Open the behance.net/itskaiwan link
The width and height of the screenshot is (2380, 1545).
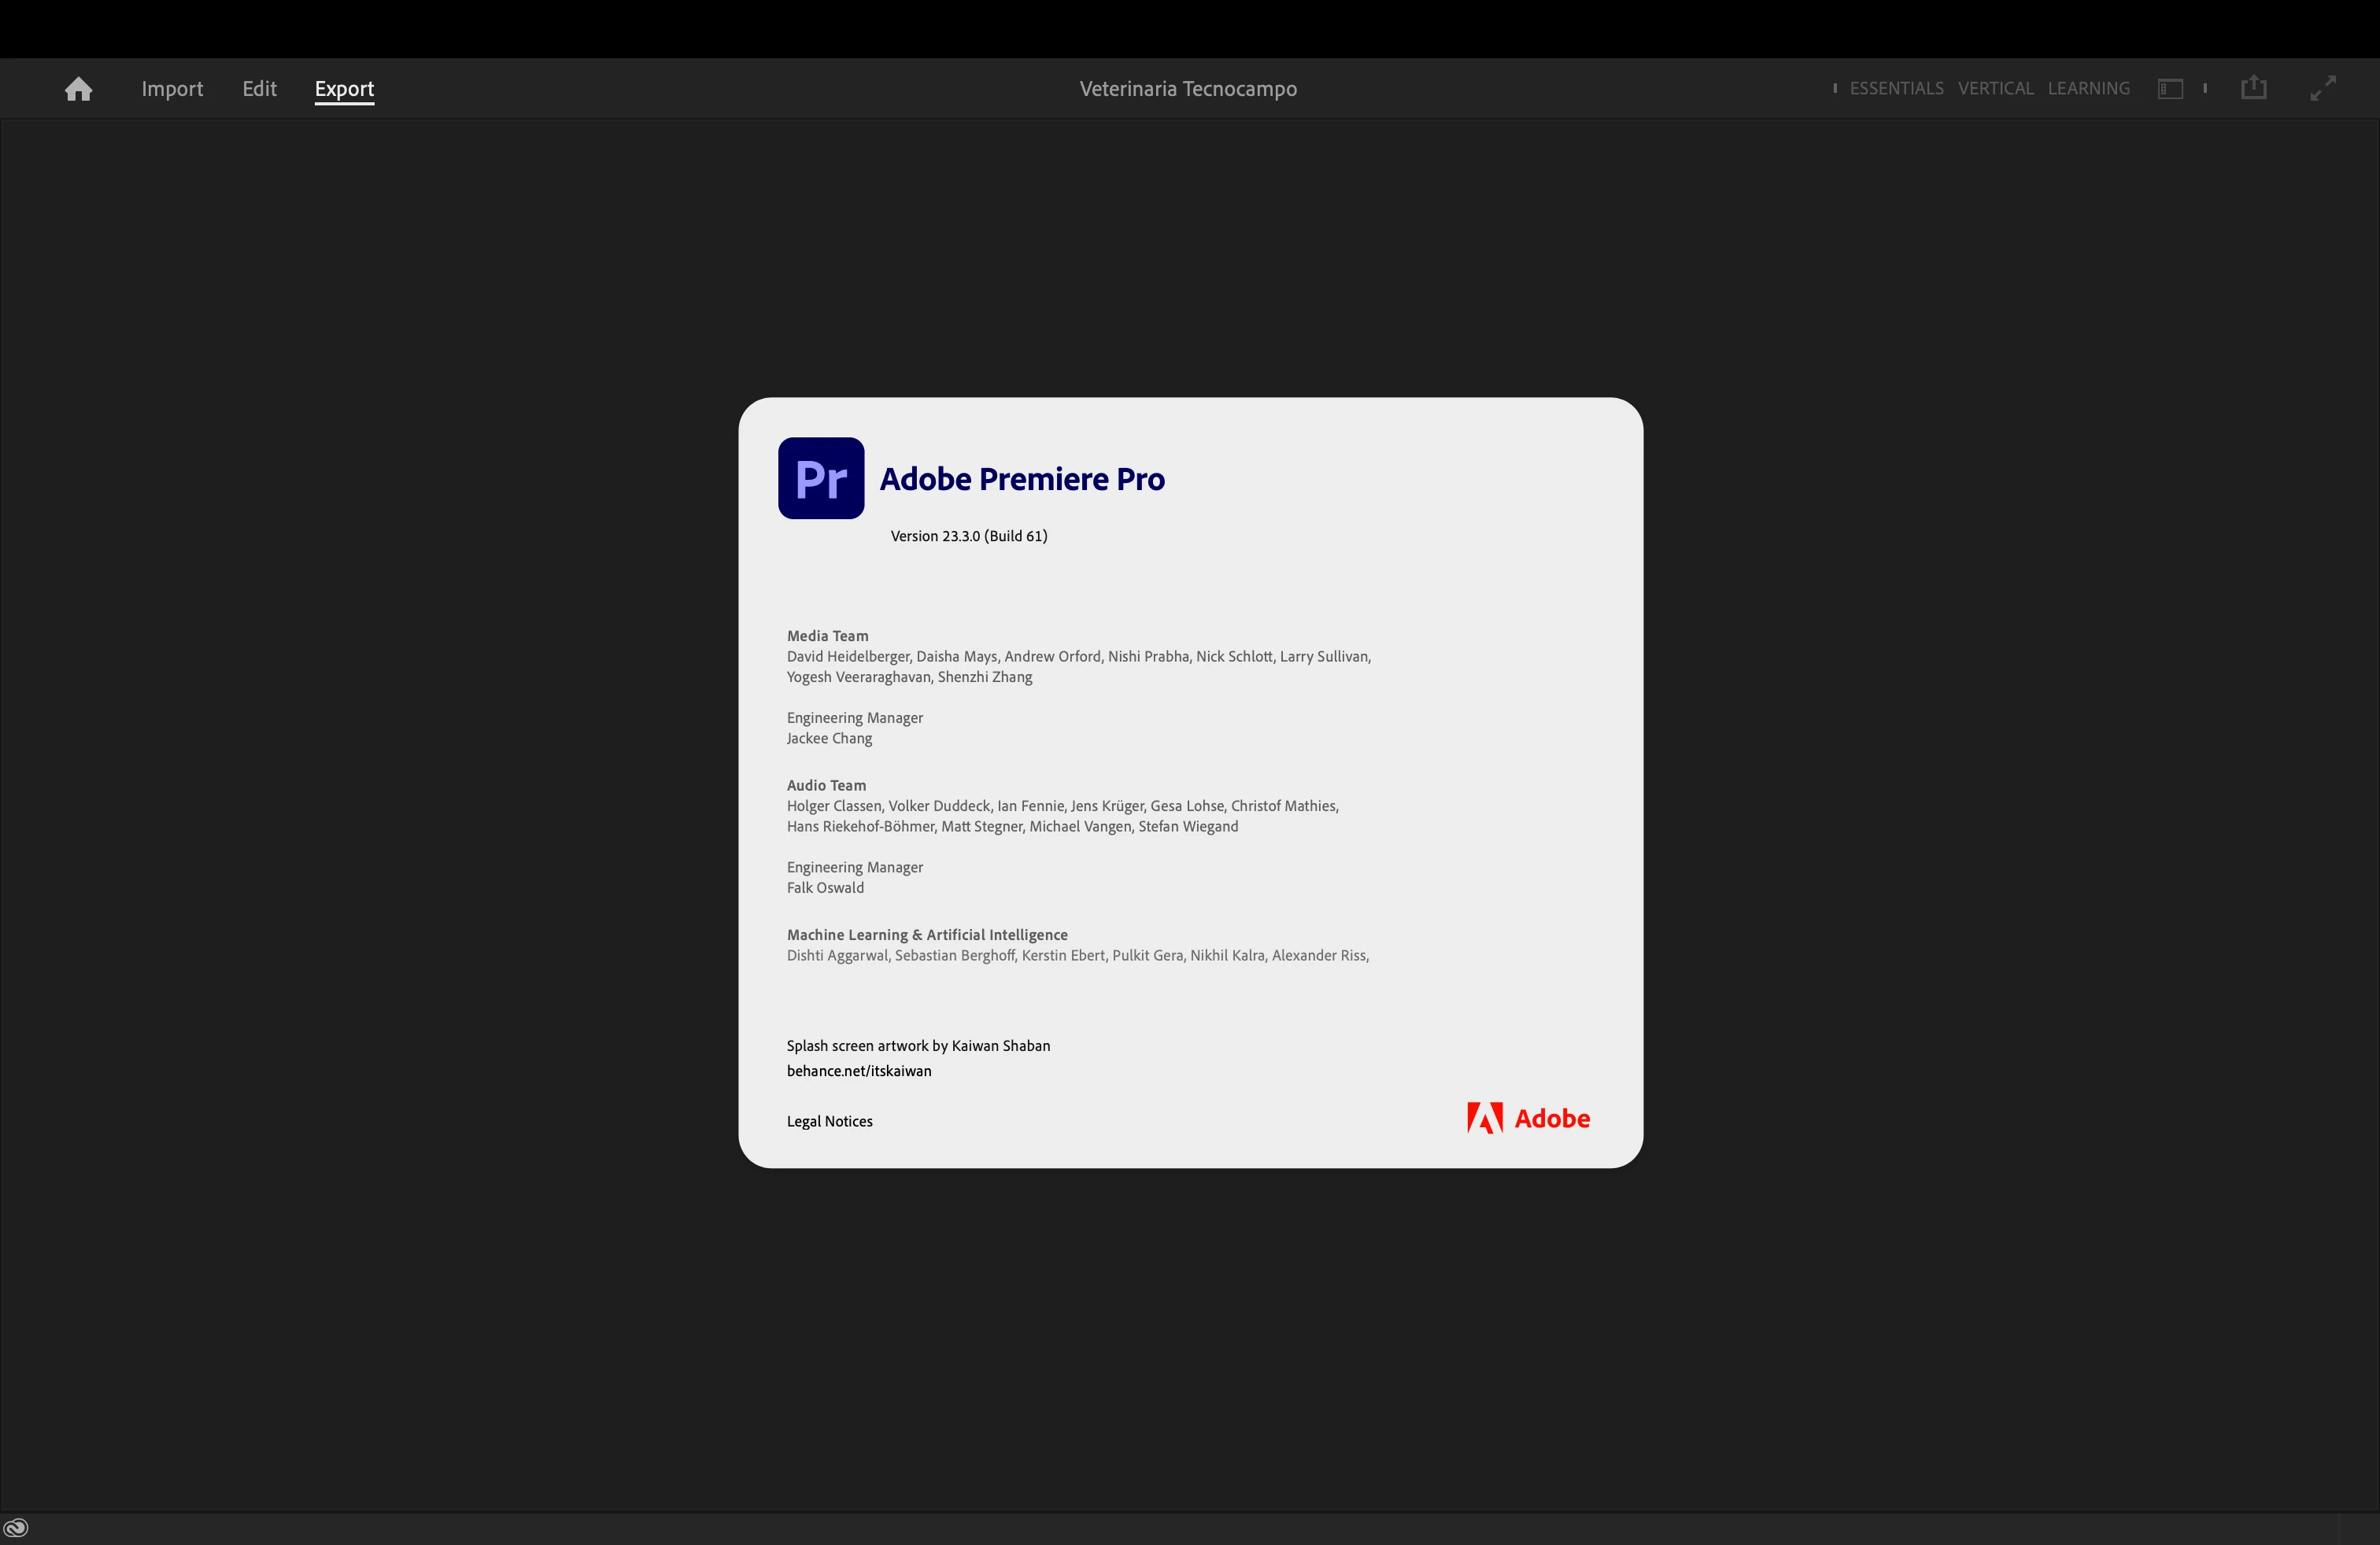pyautogui.click(x=858, y=1071)
